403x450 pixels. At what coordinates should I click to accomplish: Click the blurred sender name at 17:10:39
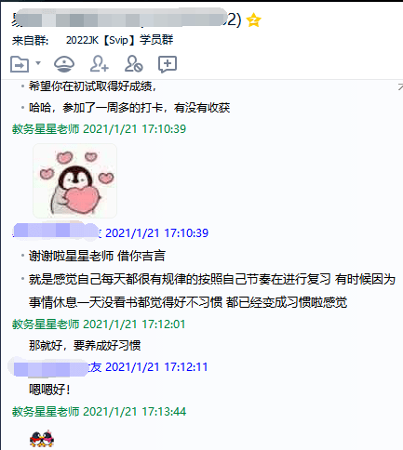[x=57, y=232]
